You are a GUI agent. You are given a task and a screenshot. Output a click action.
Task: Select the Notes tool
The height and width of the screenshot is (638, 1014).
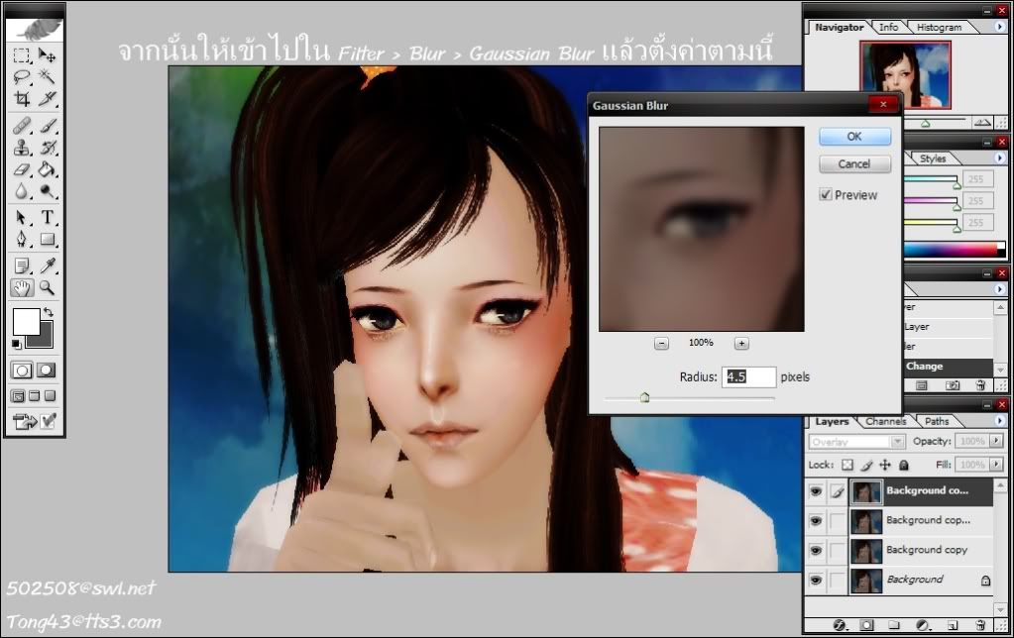[22, 266]
